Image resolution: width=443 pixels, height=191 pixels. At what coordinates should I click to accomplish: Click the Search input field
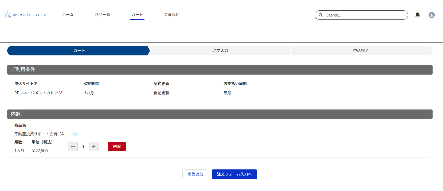[364, 15]
